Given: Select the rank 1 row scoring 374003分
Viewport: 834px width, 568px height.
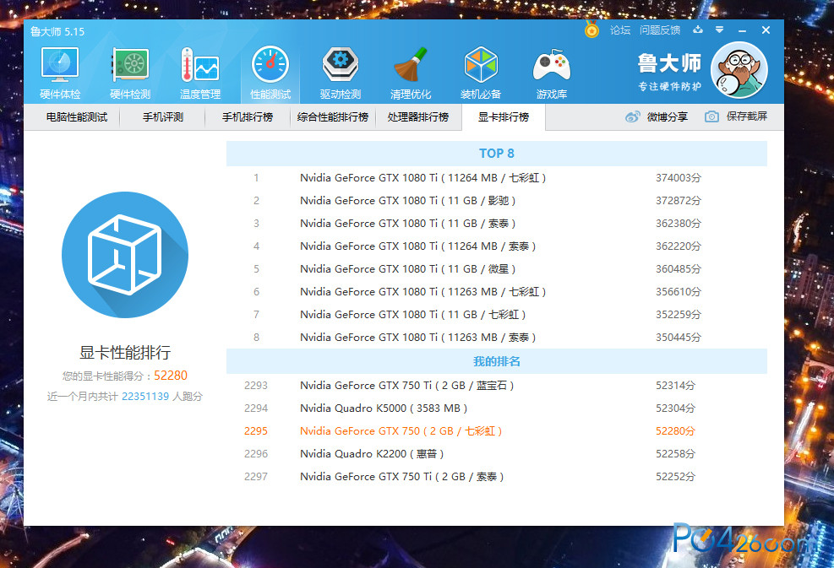Looking at the screenshot, I should click(497, 178).
